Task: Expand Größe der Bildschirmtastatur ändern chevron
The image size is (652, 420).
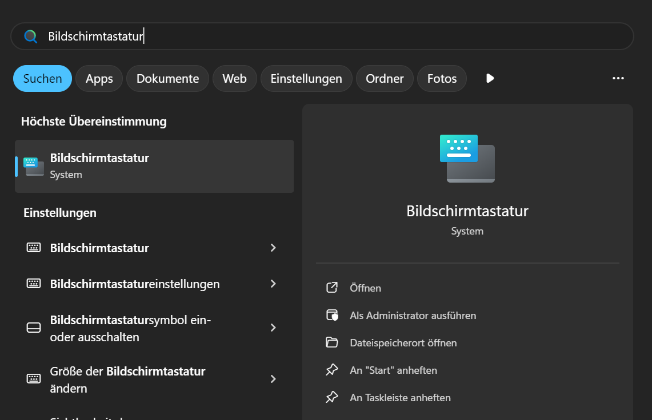Action: (273, 379)
